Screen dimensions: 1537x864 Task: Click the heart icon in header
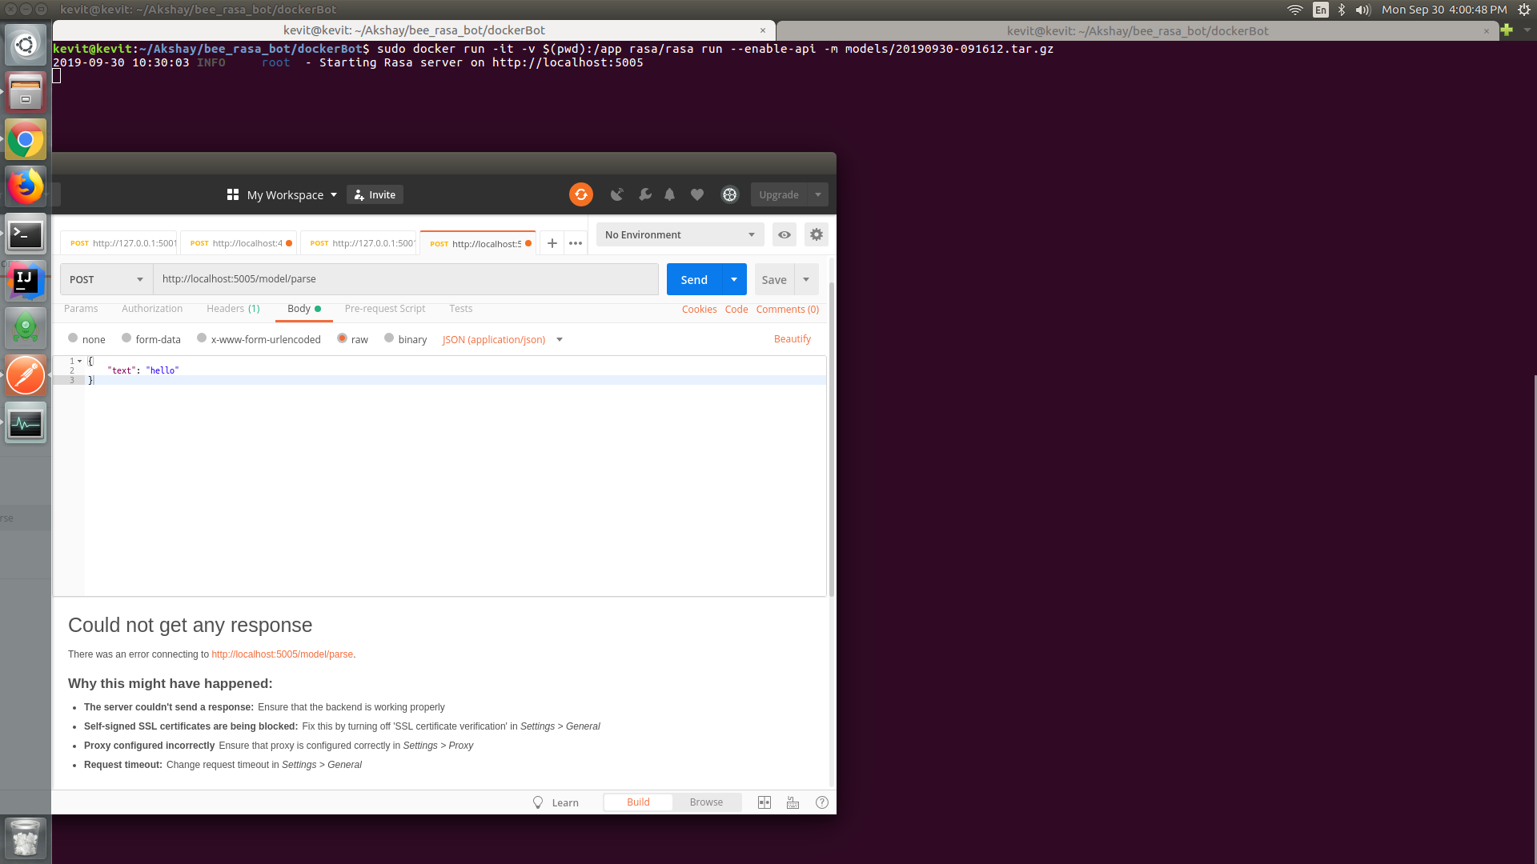(697, 194)
